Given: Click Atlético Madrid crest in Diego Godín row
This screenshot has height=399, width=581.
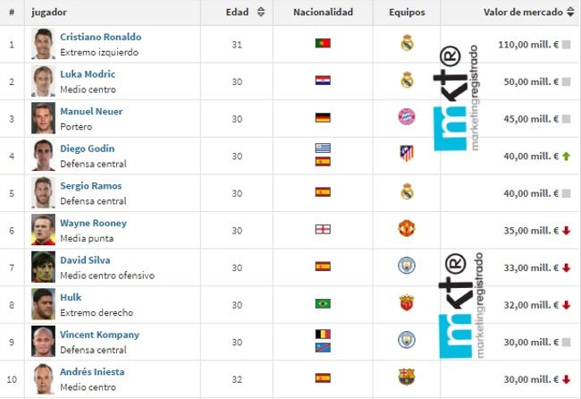Looking at the screenshot, I should point(407,154).
